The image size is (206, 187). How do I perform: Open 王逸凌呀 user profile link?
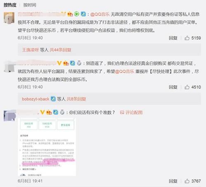pos(30,50)
